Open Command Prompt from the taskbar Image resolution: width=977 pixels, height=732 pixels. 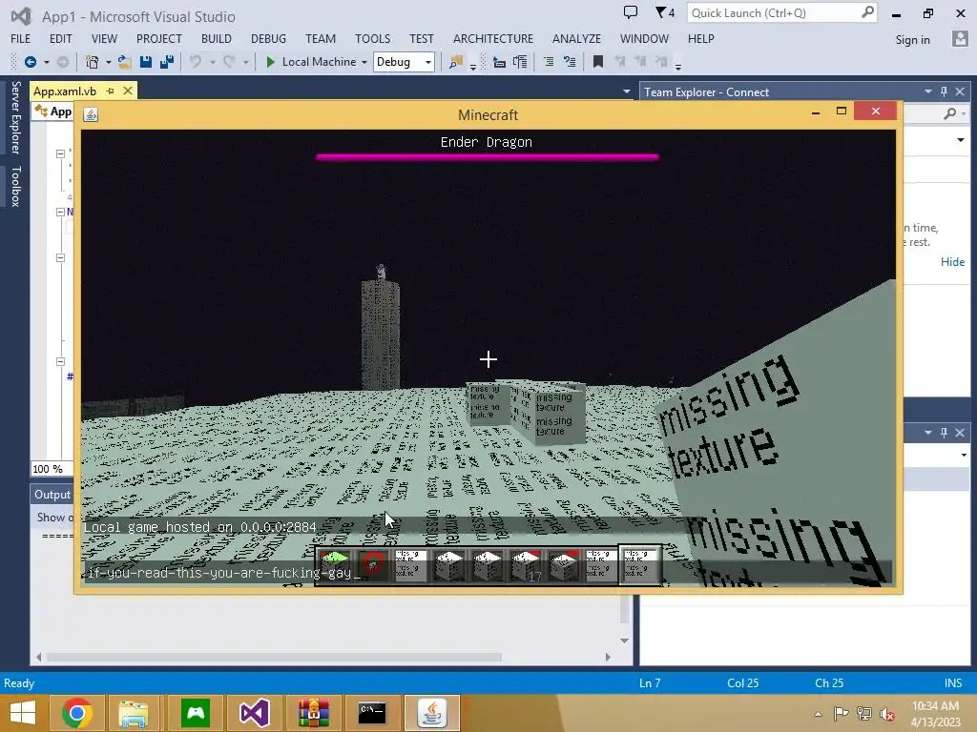[x=372, y=713]
